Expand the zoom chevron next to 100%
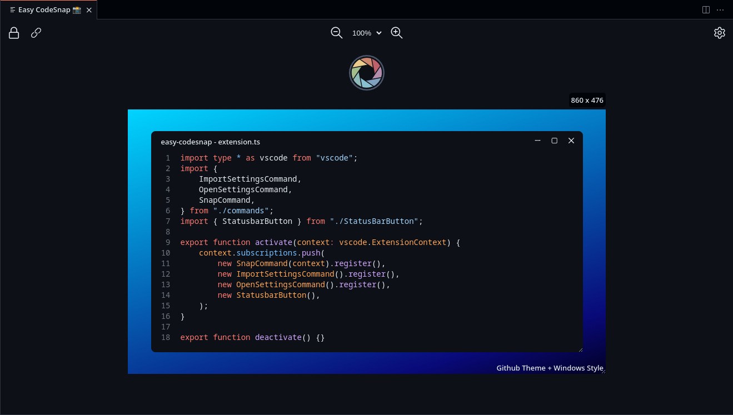 (378, 33)
